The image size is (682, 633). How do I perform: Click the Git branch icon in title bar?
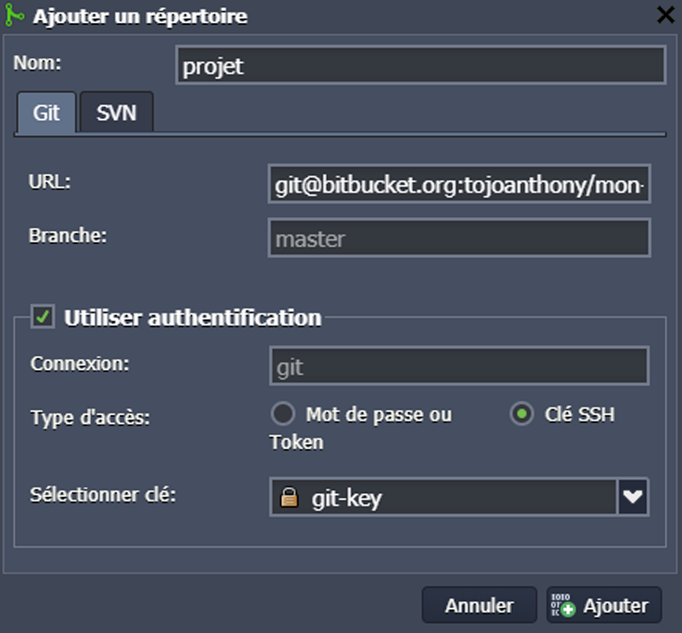click(x=14, y=16)
